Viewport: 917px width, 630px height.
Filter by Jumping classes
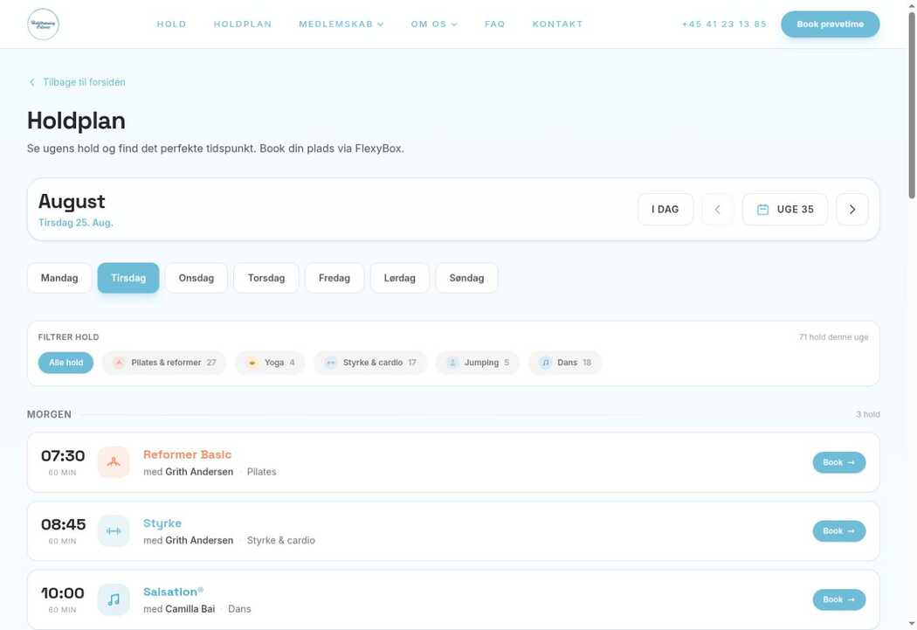(x=477, y=363)
